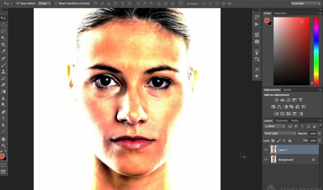This screenshot has height=190, width=323.
Task: Add a Hue/Saturation adjustment
Action: [x=273, y=107]
